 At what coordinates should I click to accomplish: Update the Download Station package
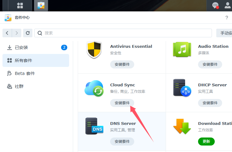point(206,142)
